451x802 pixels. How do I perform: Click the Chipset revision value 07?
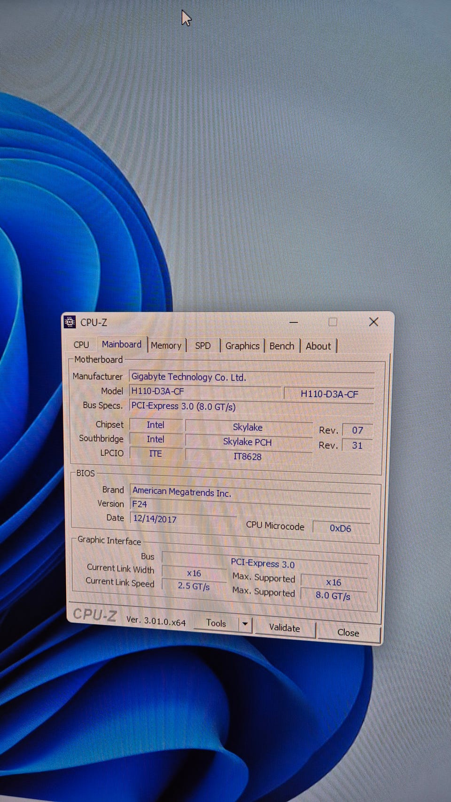[358, 430]
